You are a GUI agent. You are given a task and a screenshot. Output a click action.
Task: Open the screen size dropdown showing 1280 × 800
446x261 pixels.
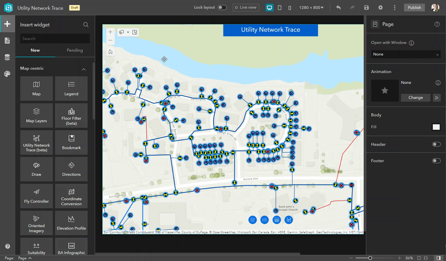tap(311, 7)
